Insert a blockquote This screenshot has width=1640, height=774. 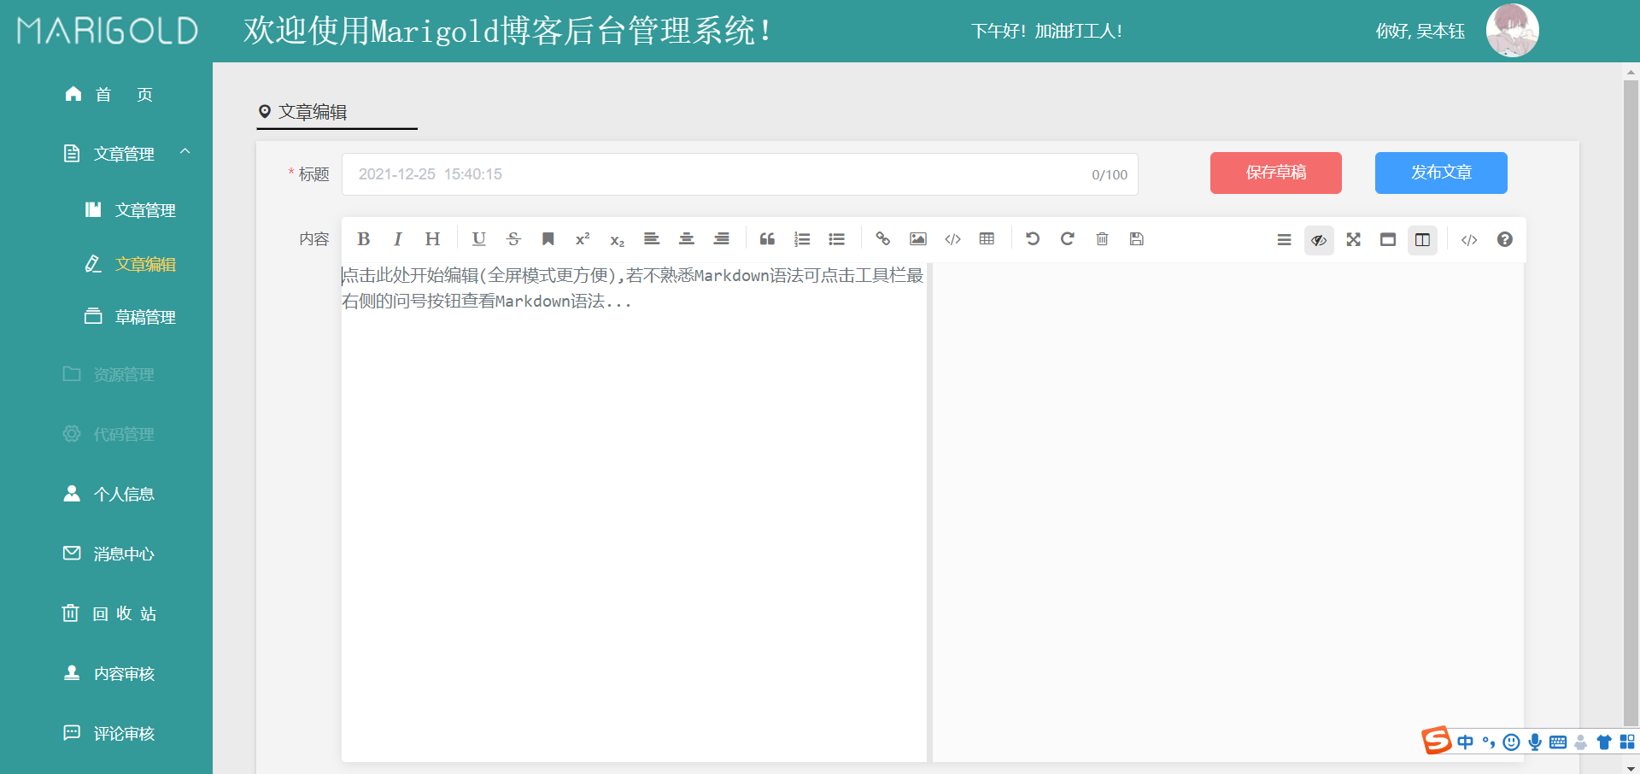pyautogui.click(x=766, y=239)
